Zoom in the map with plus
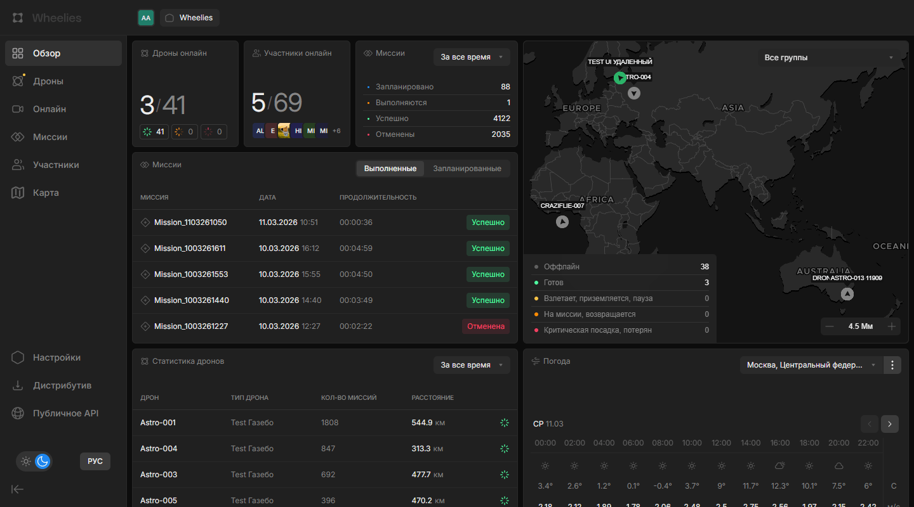 [892, 326]
